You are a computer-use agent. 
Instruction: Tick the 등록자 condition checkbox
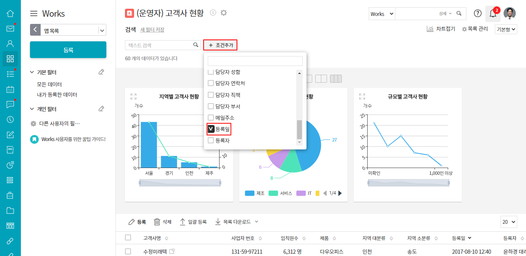pos(211,141)
